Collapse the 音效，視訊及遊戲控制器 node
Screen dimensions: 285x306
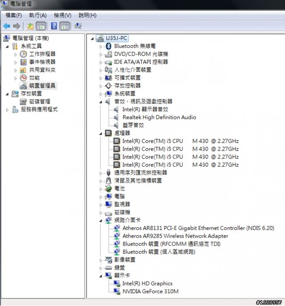point(101,102)
